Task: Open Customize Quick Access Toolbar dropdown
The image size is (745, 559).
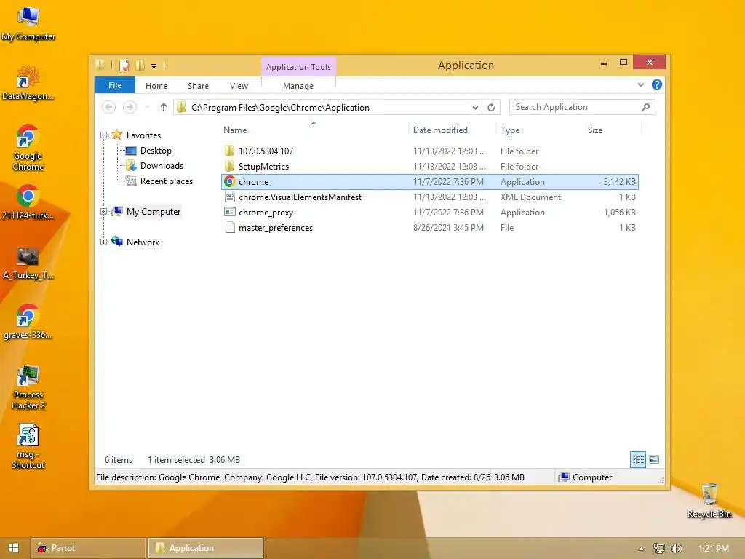Action: [154, 66]
